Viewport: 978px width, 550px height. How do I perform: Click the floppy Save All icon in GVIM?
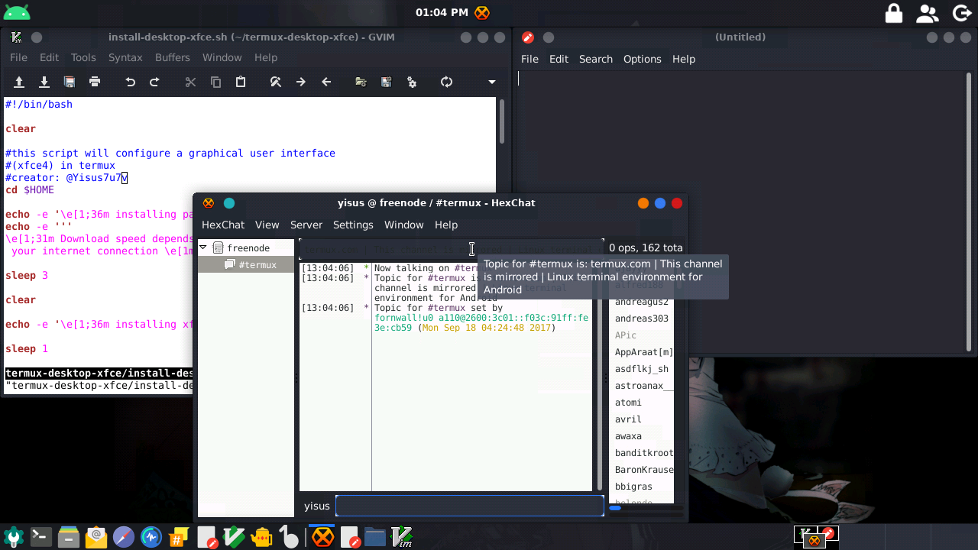click(x=70, y=82)
